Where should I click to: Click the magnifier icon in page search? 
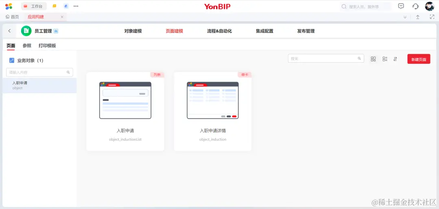tap(359, 59)
